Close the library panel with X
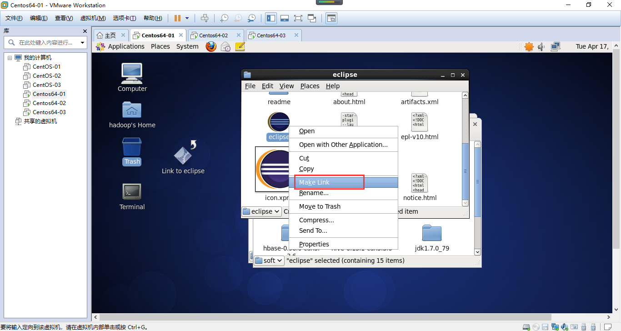 click(85, 31)
